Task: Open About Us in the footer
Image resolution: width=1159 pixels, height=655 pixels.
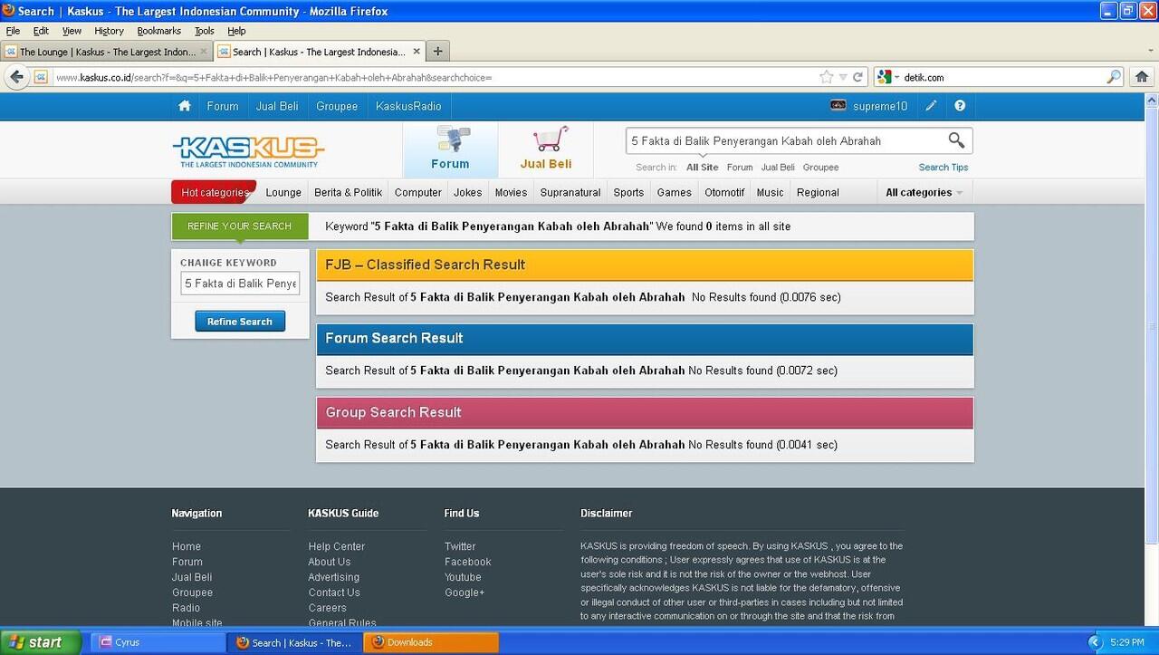Action: point(330,562)
